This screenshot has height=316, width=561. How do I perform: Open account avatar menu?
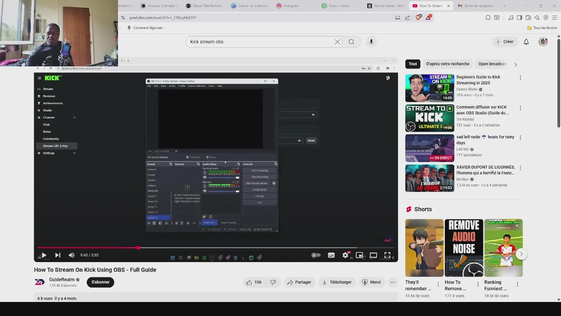[543, 42]
